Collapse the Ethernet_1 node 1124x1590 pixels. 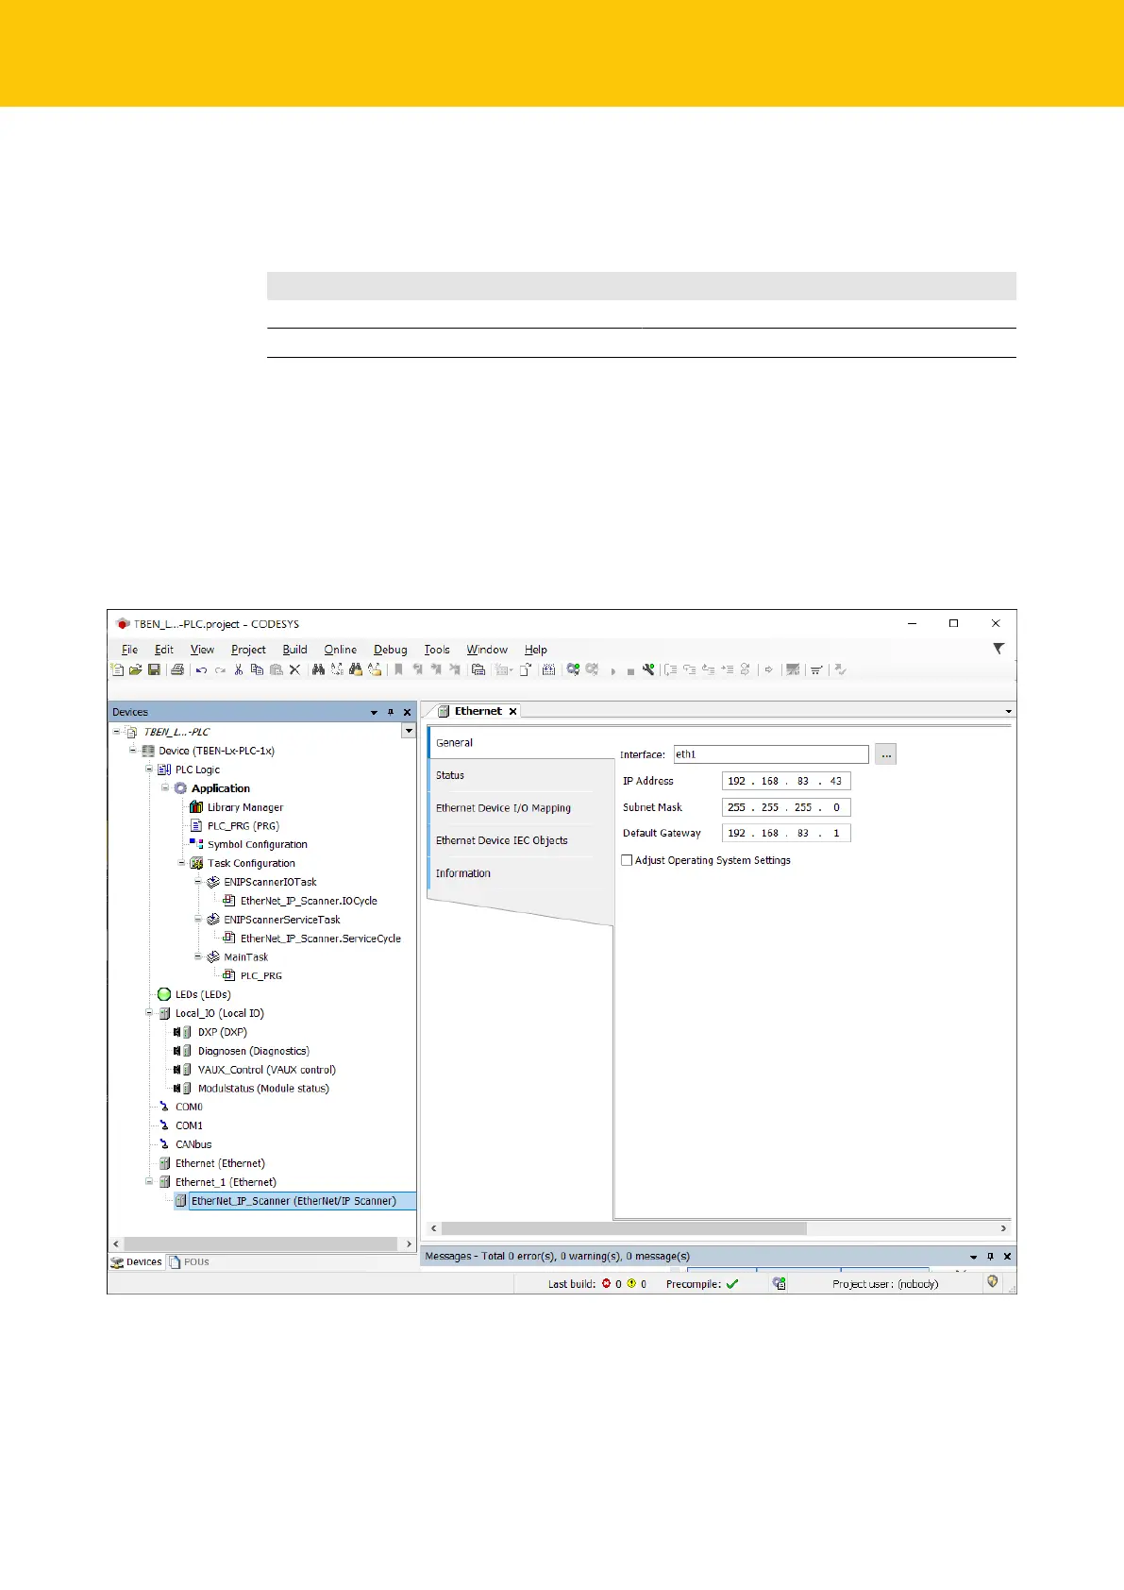[x=149, y=1182]
